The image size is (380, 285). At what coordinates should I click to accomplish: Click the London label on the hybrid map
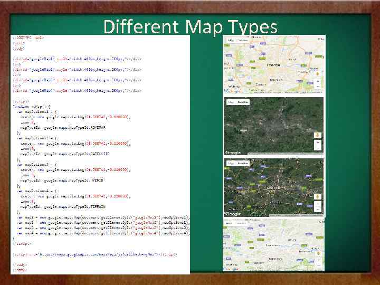(273, 188)
